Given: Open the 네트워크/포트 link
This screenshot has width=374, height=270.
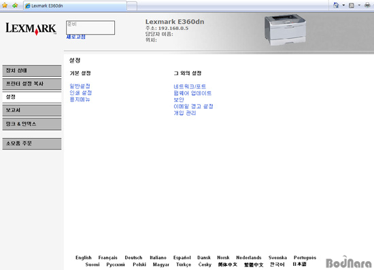Looking at the screenshot, I should pos(190,86).
